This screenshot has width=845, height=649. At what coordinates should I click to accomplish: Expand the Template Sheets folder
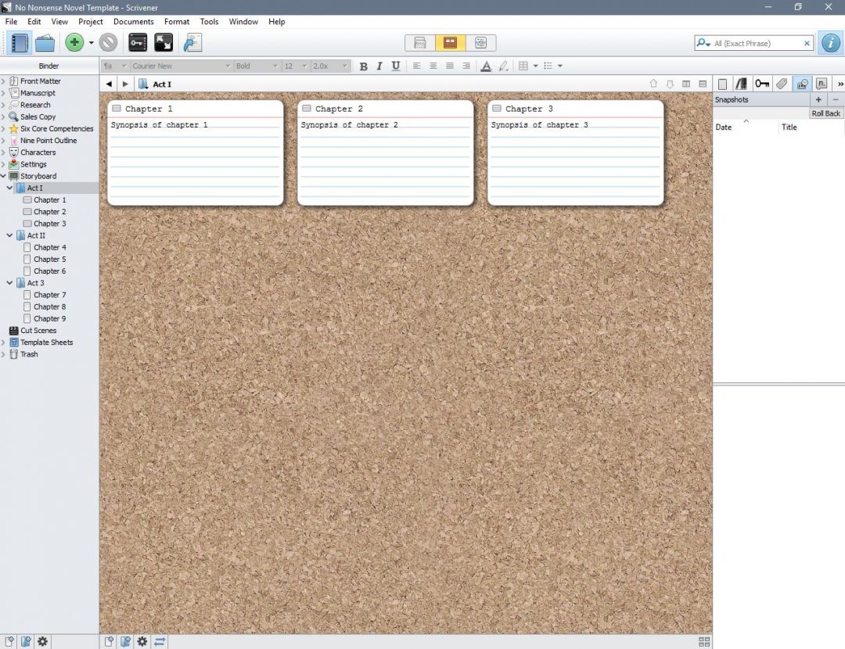[3, 342]
